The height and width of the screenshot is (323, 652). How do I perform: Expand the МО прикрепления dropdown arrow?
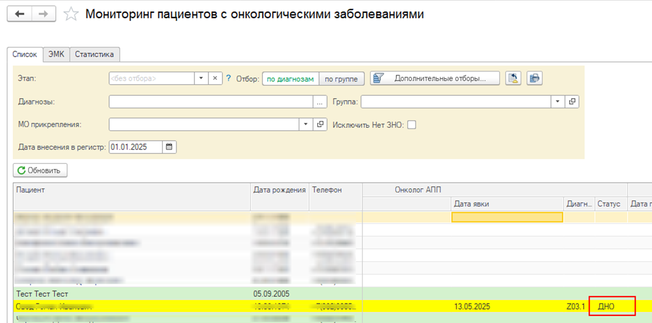point(306,124)
